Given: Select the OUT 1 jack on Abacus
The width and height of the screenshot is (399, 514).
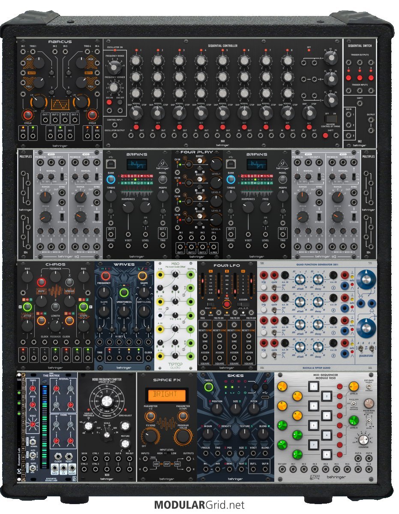Looking at the screenshot, I should click(45, 120).
